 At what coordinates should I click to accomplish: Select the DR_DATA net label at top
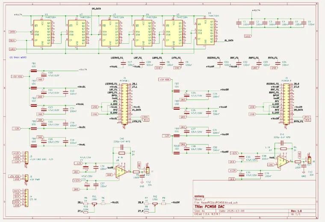click(x=96, y=9)
